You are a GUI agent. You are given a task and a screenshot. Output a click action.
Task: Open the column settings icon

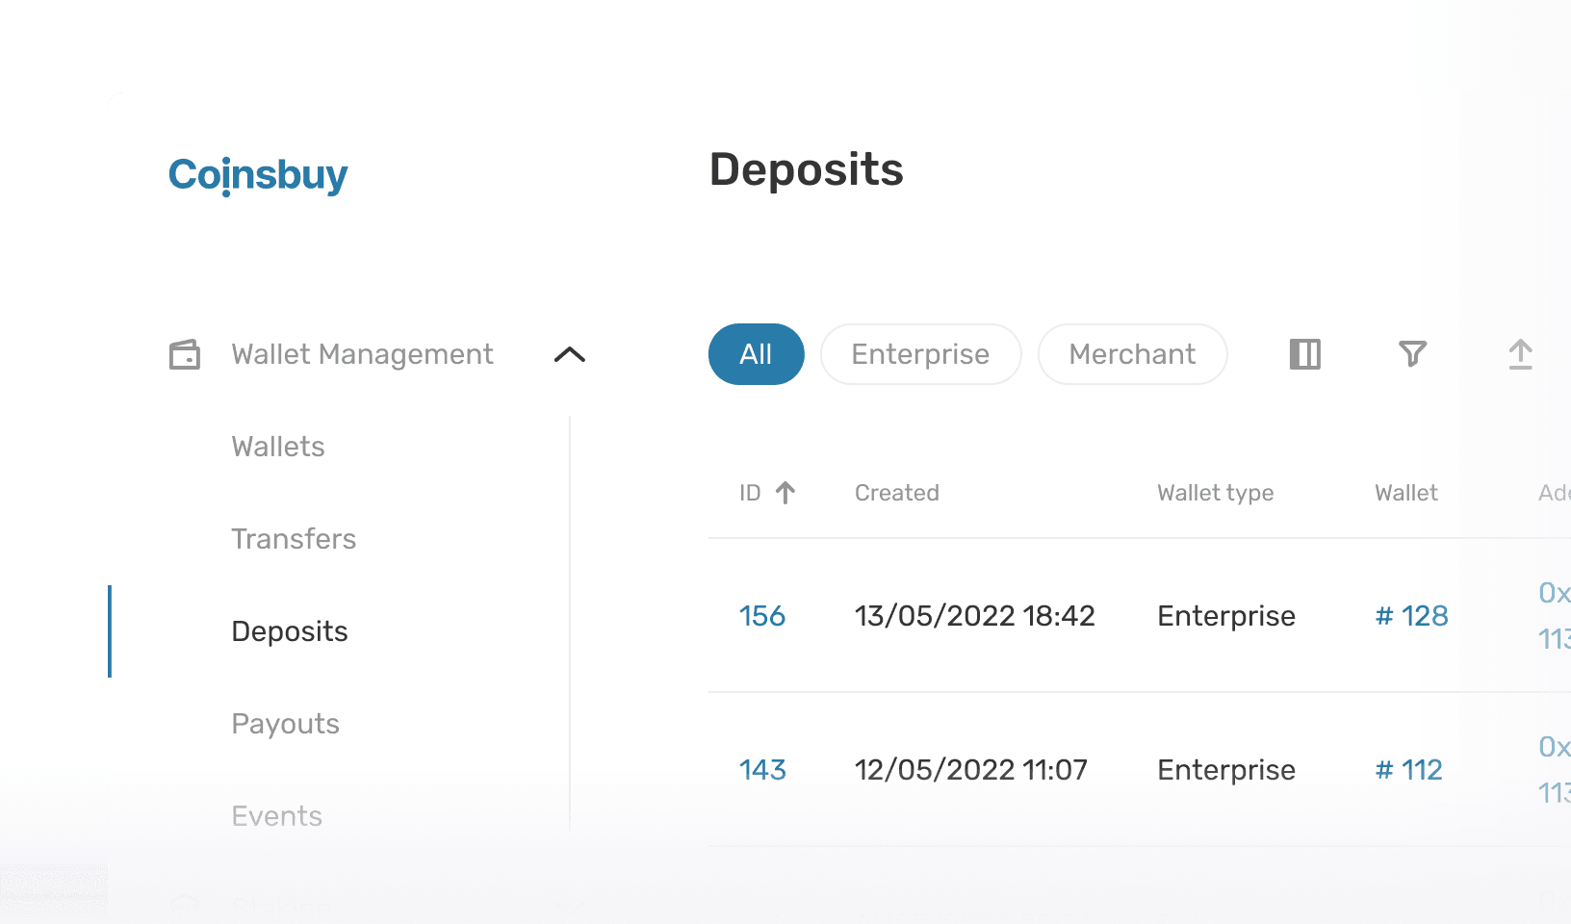click(x=1303, y=354)
